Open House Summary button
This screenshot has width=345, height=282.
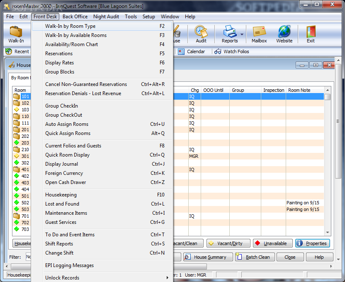208,257
